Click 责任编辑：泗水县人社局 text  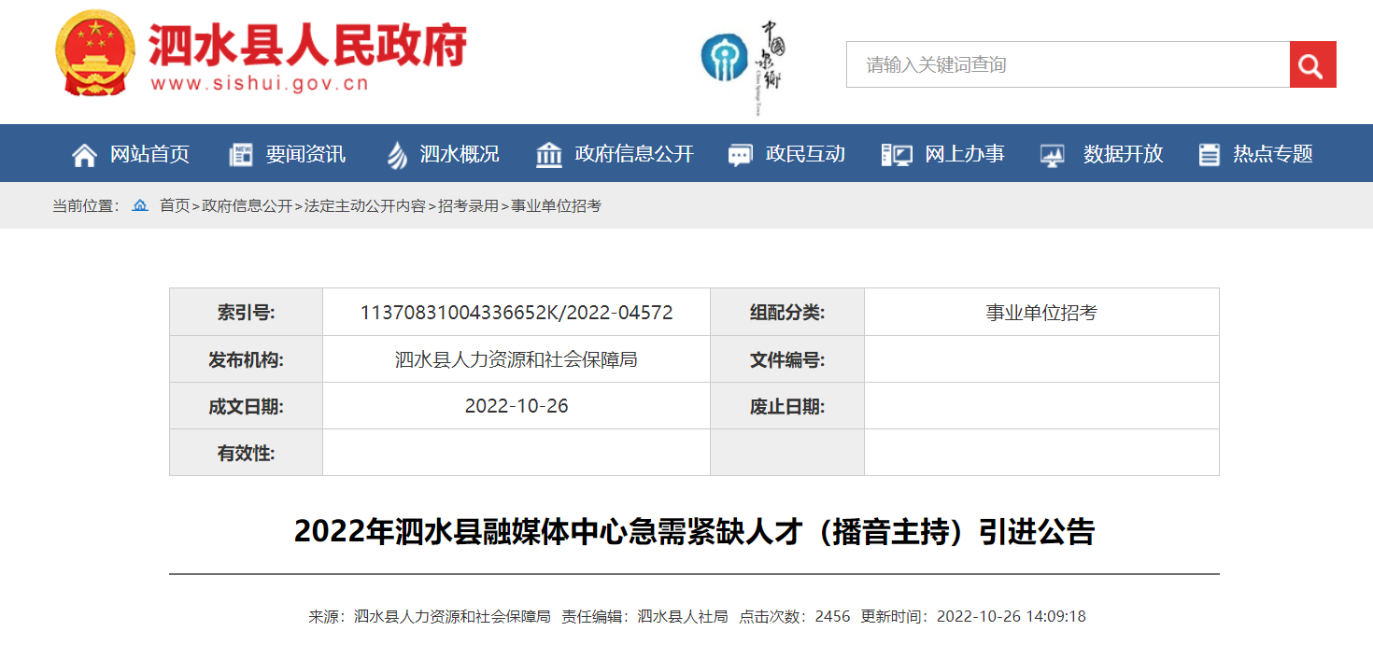tap(644, 617)
